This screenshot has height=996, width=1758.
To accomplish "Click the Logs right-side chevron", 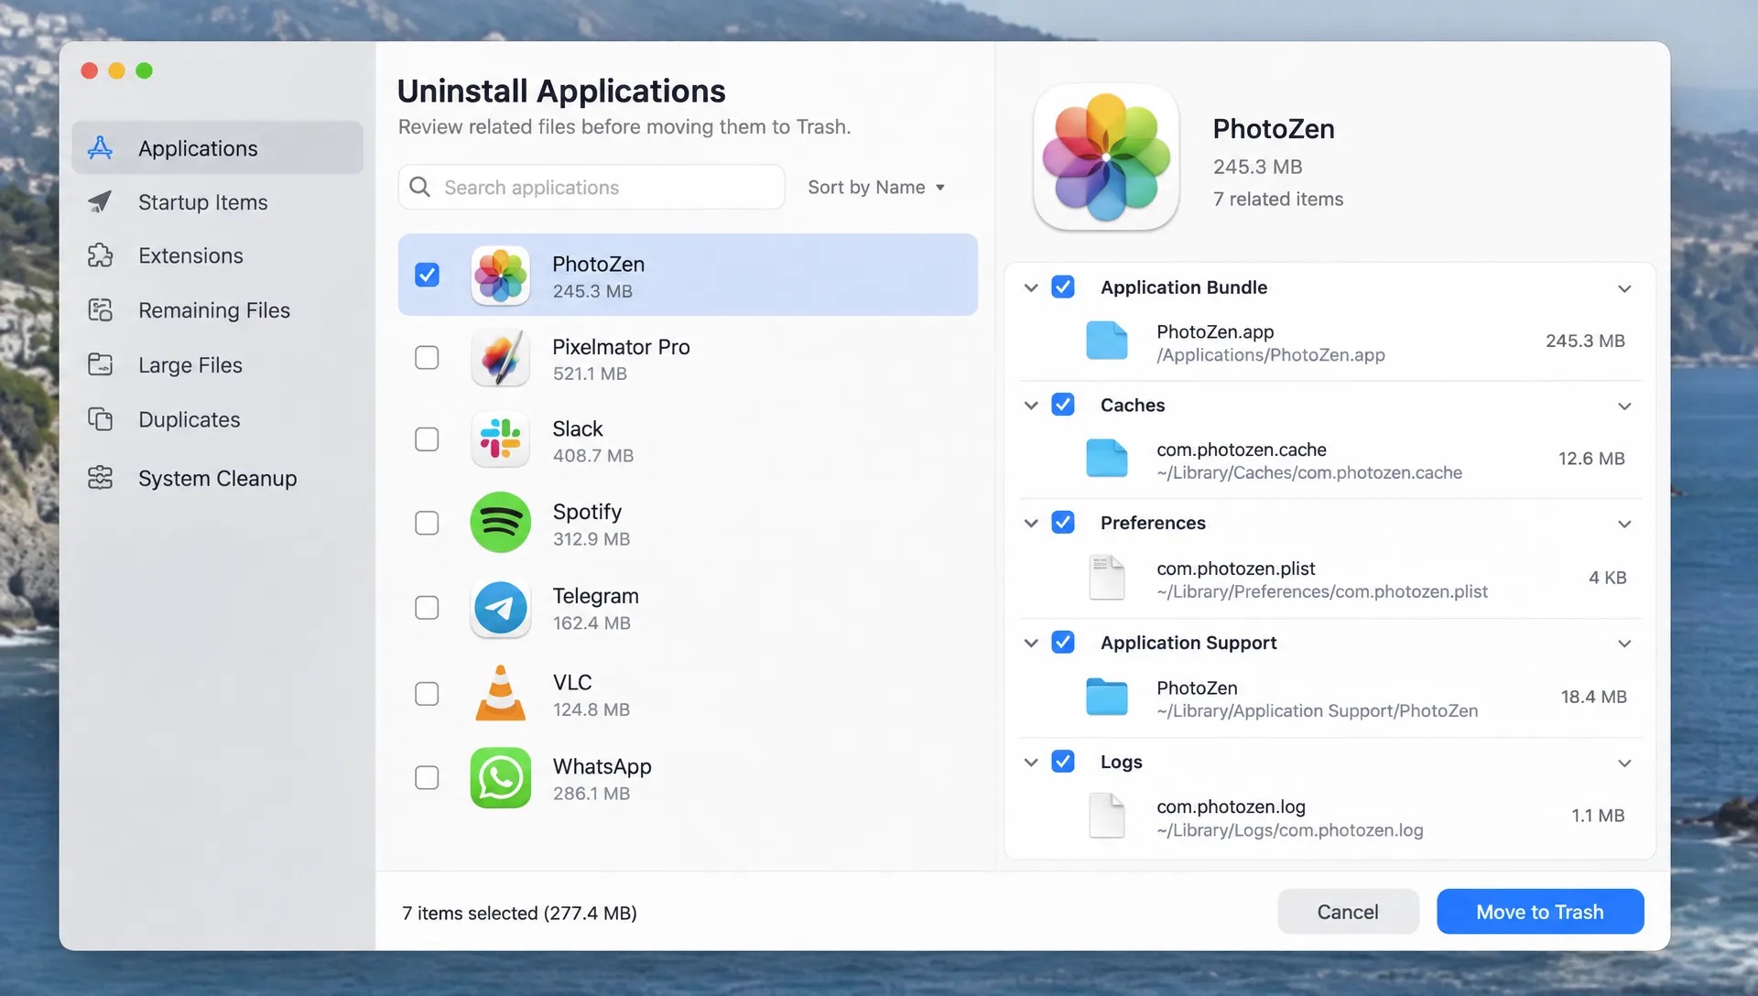I will [x=1624, y=763].
